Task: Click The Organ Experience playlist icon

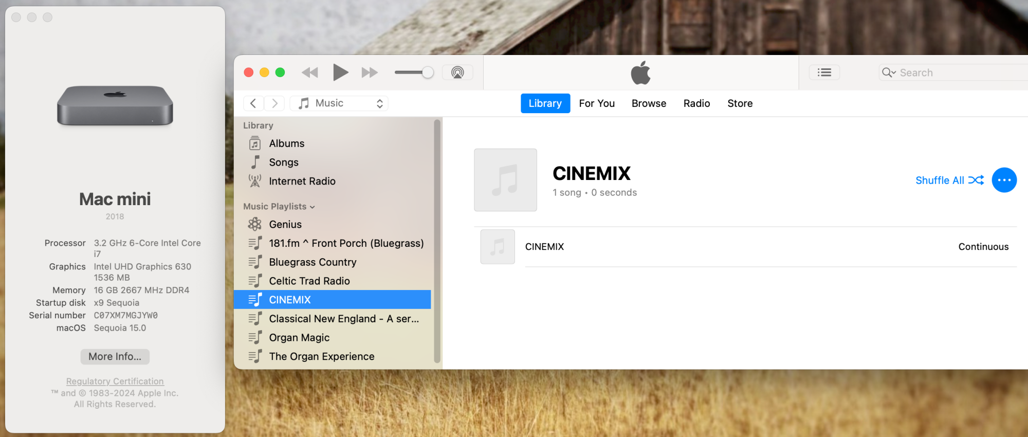Action: click(x=255, y=356)
